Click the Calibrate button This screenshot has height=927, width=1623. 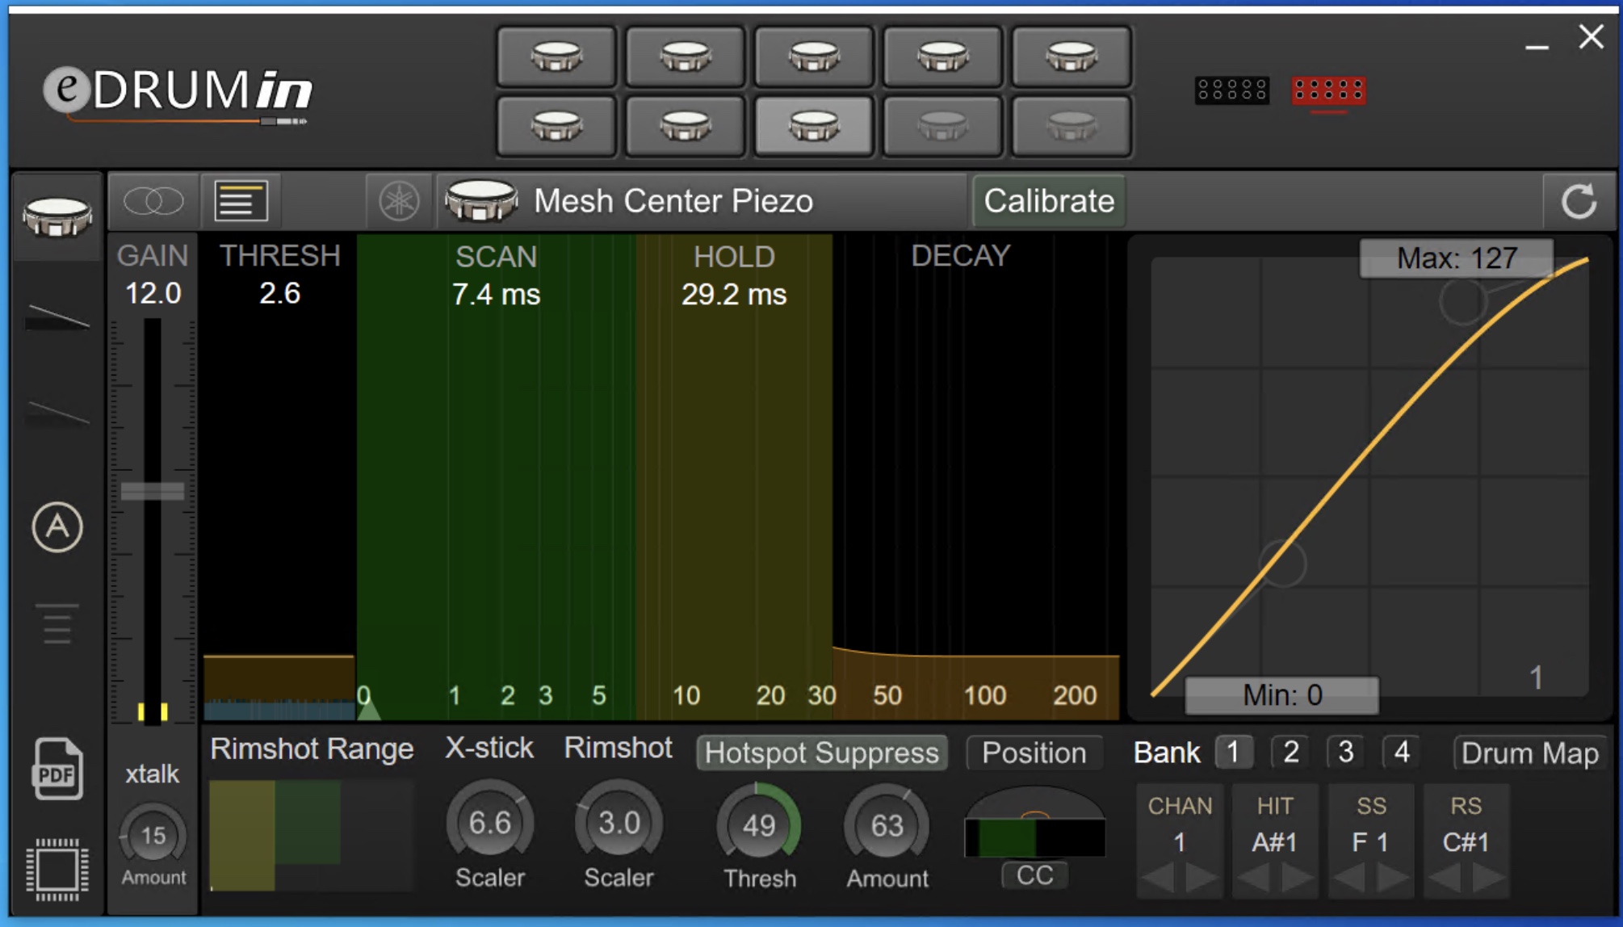(x=1048, y=200)
